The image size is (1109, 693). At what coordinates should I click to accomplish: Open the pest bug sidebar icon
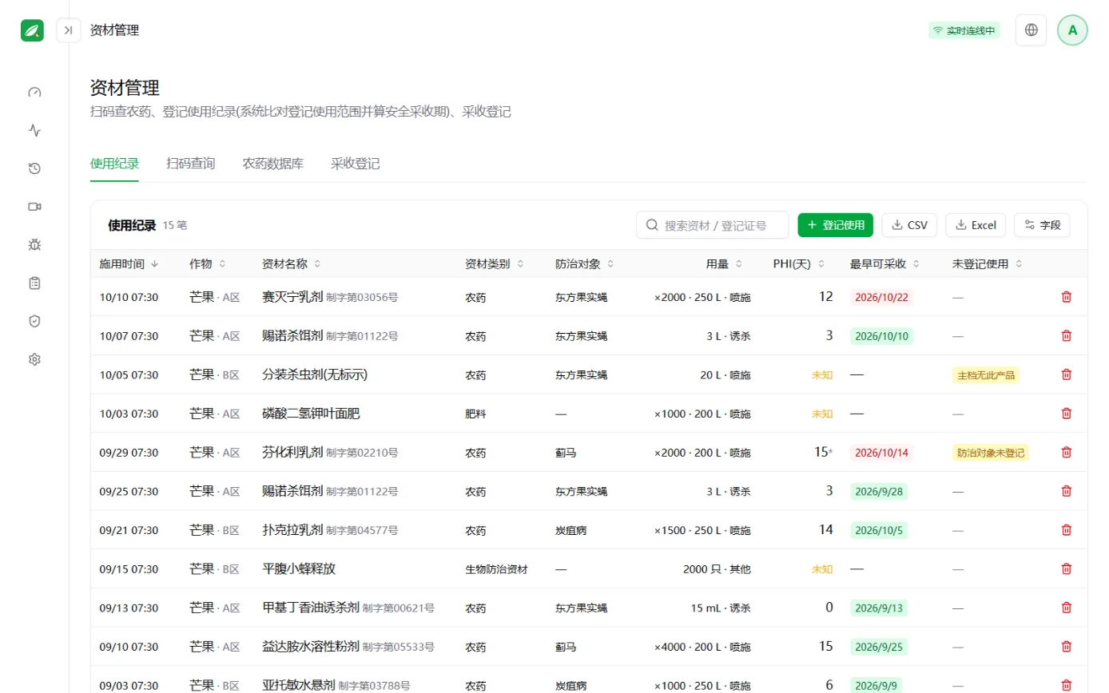34,244
